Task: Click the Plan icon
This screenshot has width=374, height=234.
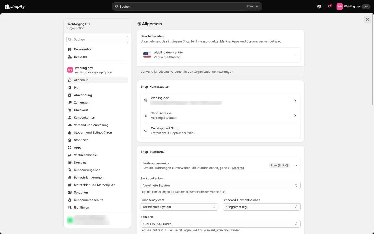Action: point(70,88)
